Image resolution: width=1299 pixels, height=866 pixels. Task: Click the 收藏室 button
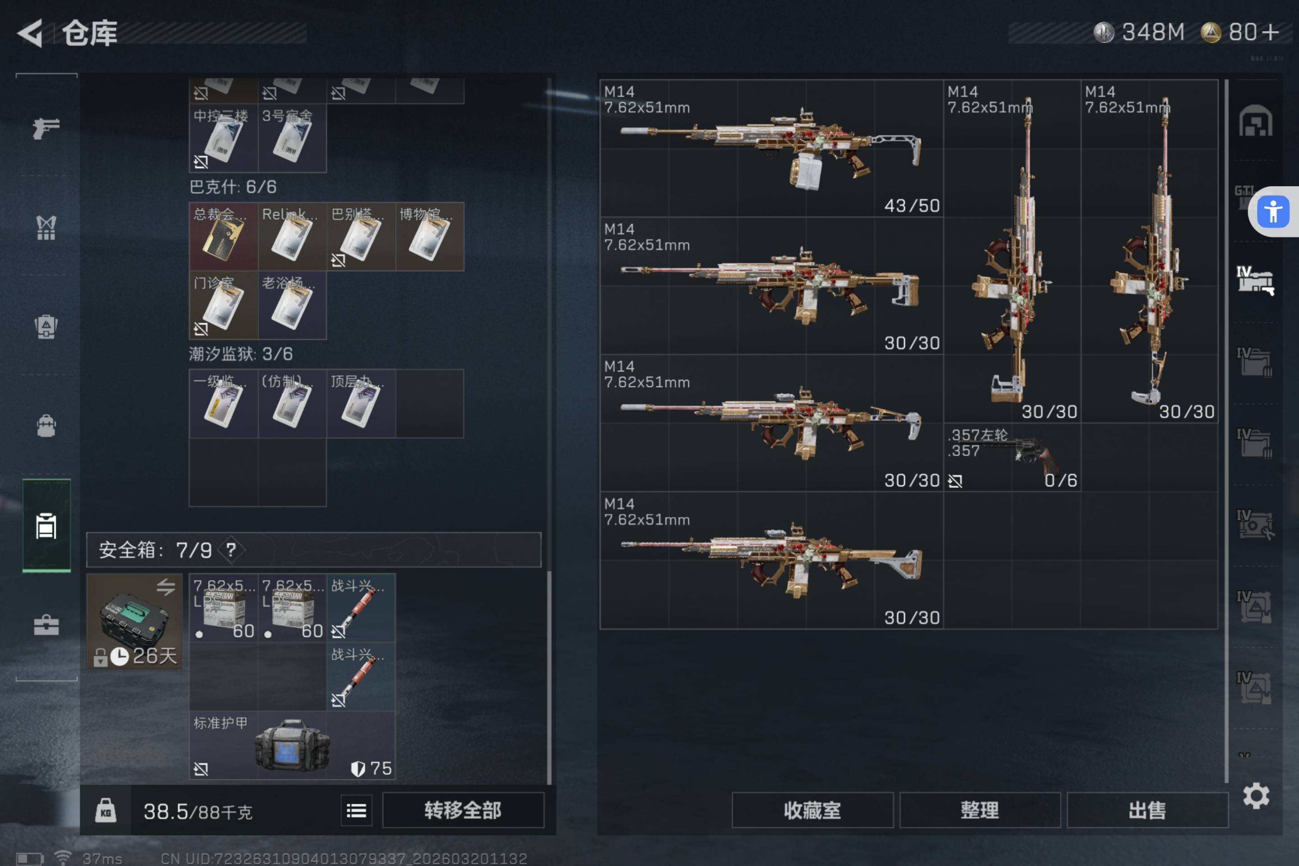[x=812, y=810]
